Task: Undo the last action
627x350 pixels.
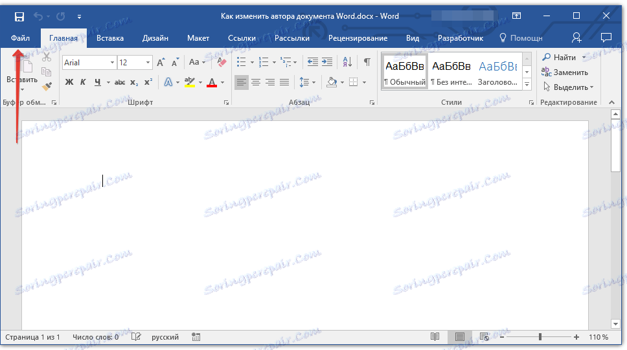Action: (x=38, y=16)
